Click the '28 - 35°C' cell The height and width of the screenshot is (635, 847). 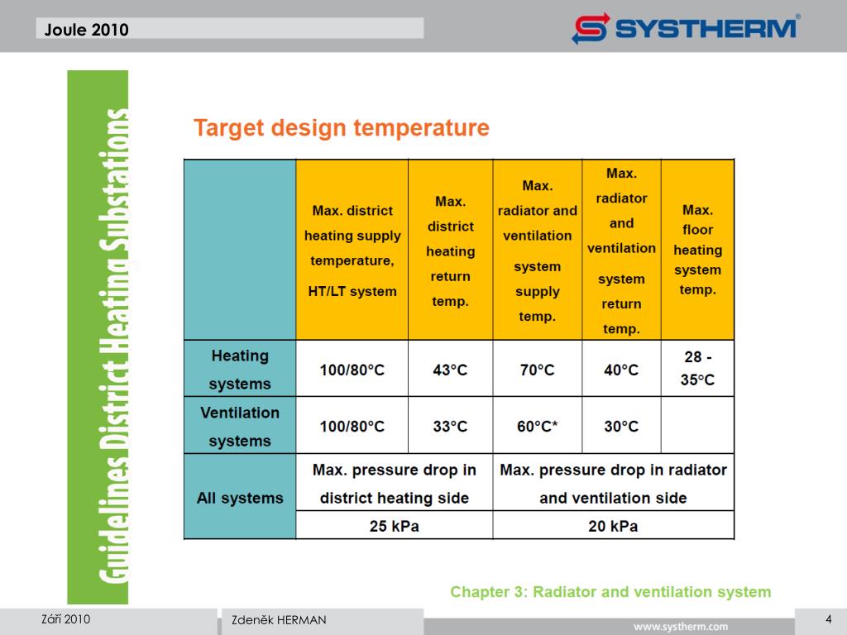coord(697,368)
